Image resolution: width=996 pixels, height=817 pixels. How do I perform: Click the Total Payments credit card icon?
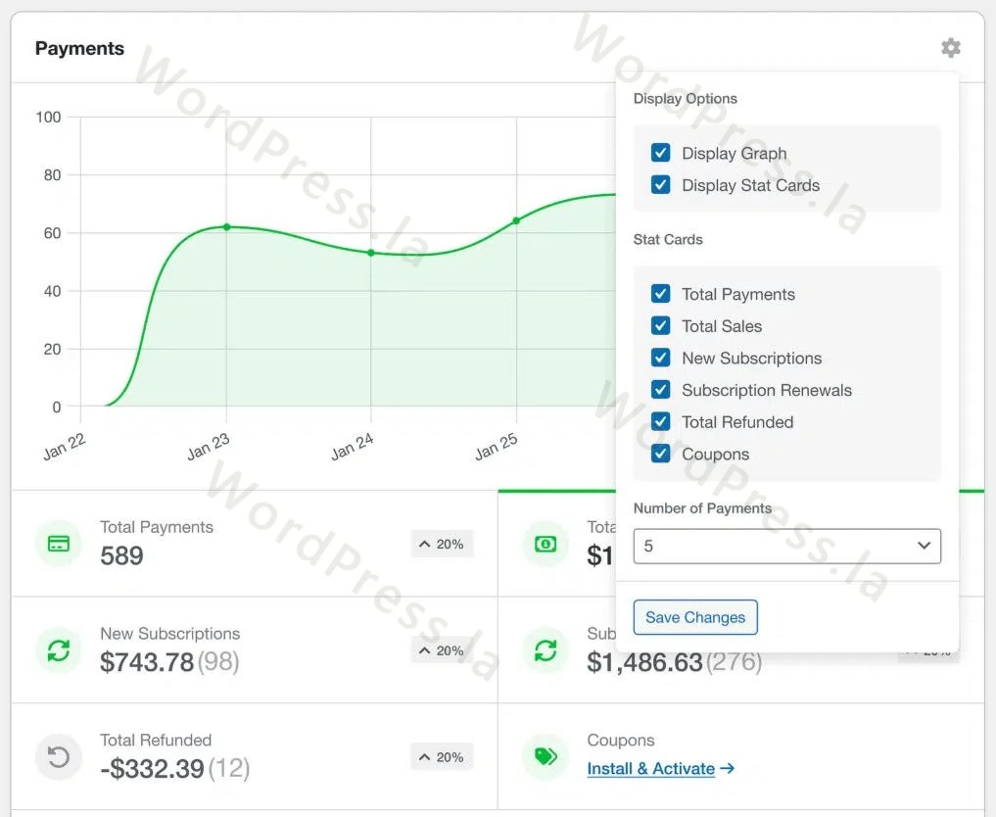(x=59, y=544)
